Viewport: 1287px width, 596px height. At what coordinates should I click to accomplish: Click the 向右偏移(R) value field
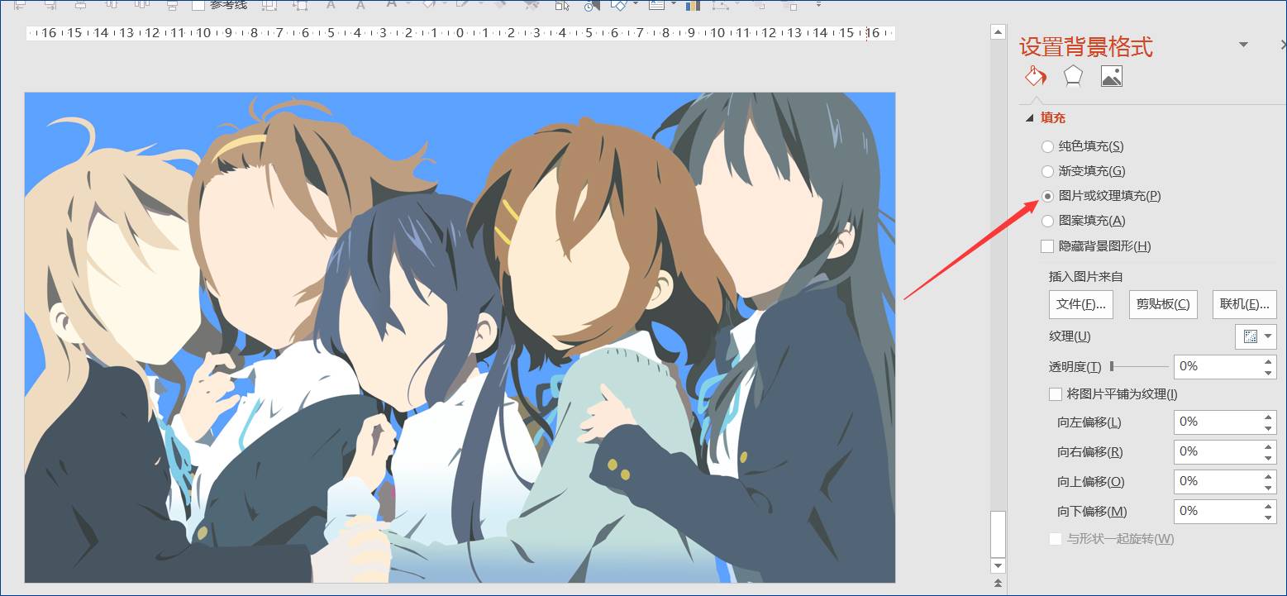1218,451
